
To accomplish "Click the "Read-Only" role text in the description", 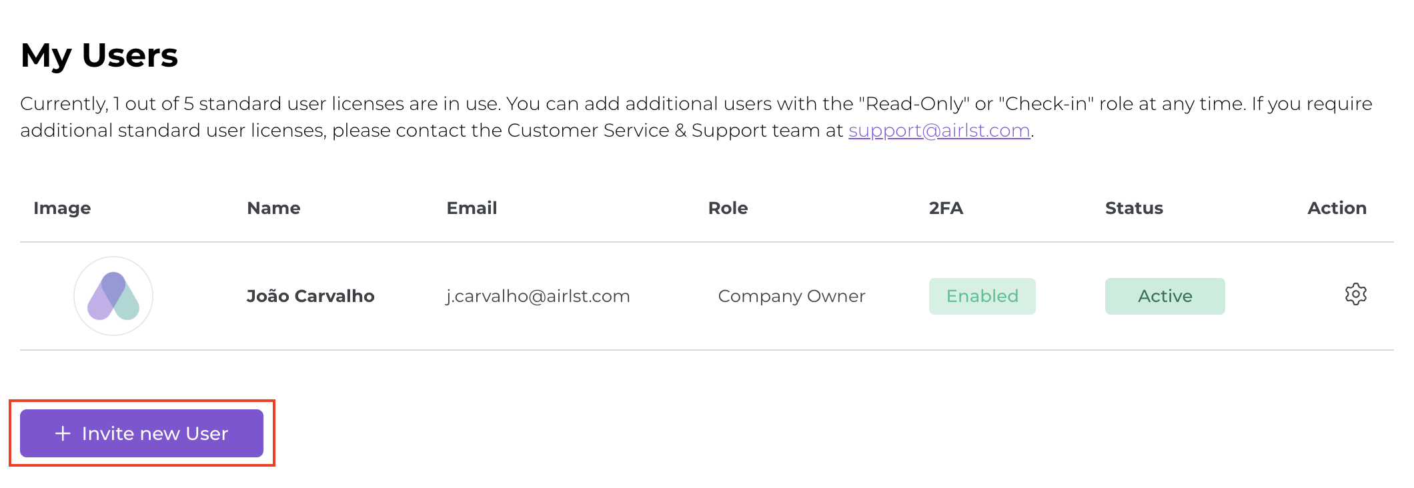I will pos(913,104).
